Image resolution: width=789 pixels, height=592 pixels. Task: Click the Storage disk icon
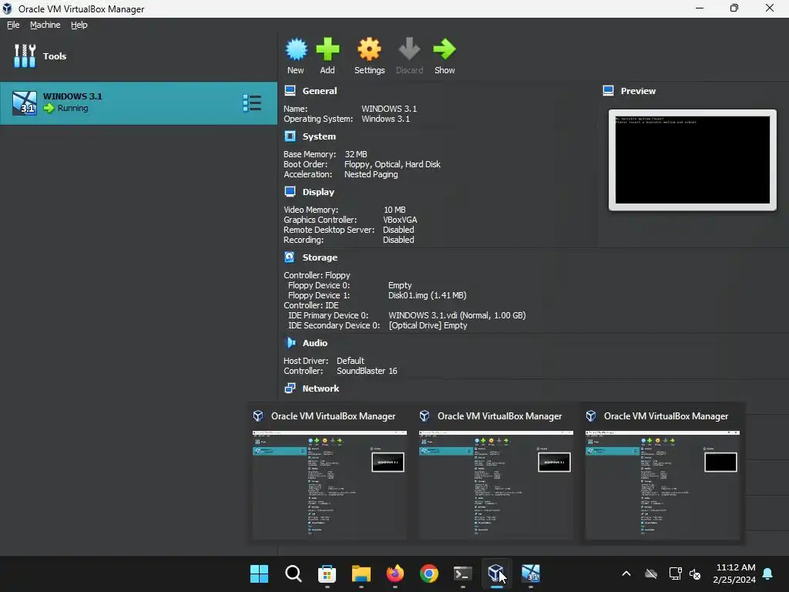point(290,257)
